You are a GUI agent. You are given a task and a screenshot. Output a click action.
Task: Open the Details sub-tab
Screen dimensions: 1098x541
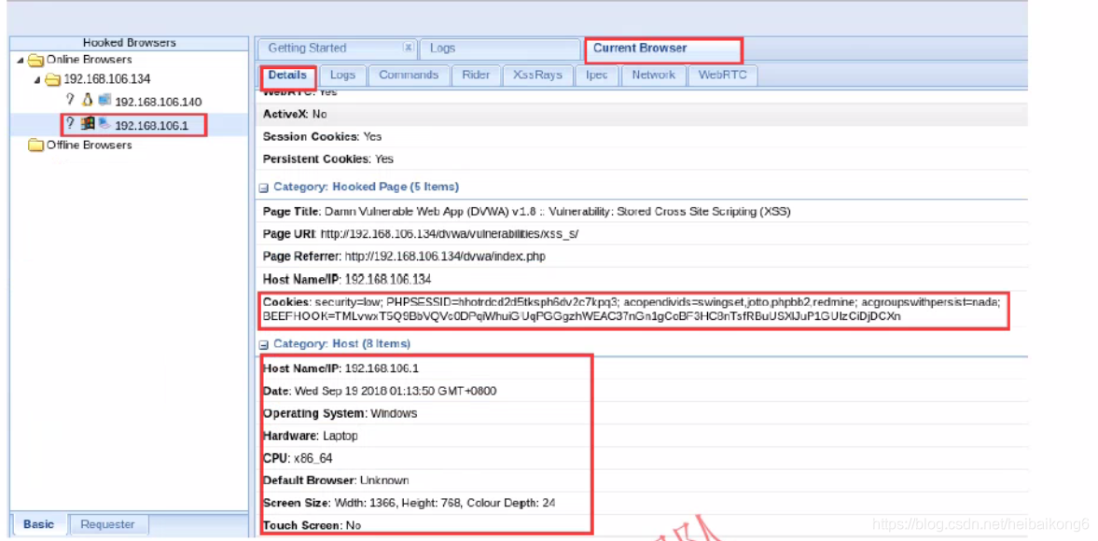point(287,75)
